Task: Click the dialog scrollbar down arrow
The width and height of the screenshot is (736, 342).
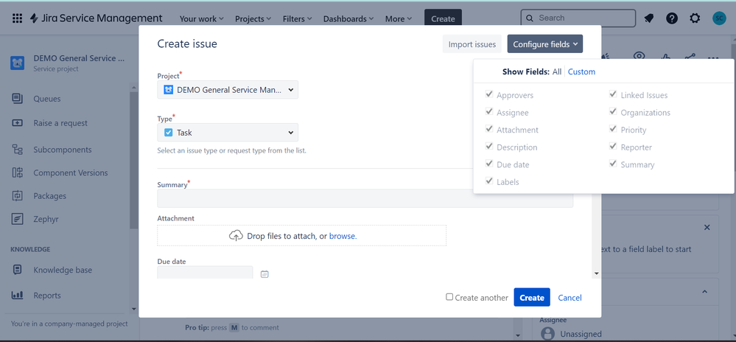Action: pos(597,273)
